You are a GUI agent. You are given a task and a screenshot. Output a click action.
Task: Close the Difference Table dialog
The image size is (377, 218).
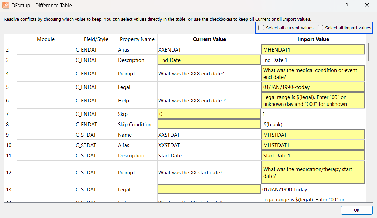point(367,5)
